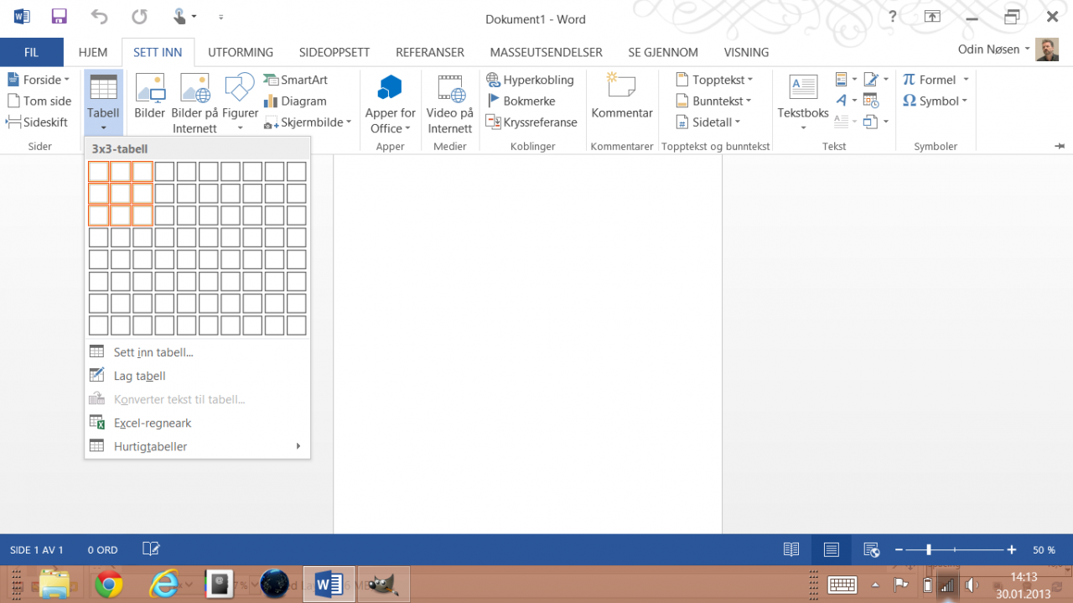Screen dimensions: 1073x603
Task: Open Quick Parts (hurtigdeler) dropdown
Action: click(847, 80)
